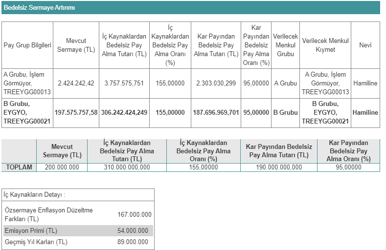Select the A Grubu current capital value 2.424.242,42
The width and height of the screenshot is (386, 250).
coord(76,83)
